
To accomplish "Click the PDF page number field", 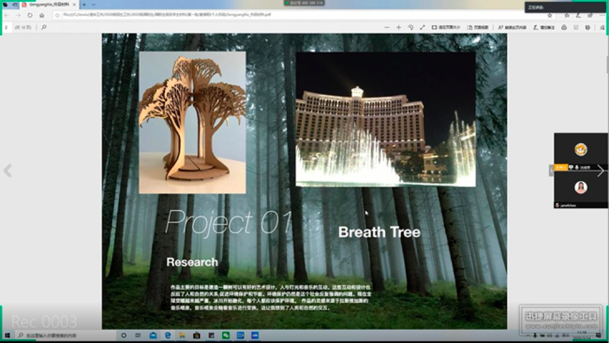I will (7, 28).
